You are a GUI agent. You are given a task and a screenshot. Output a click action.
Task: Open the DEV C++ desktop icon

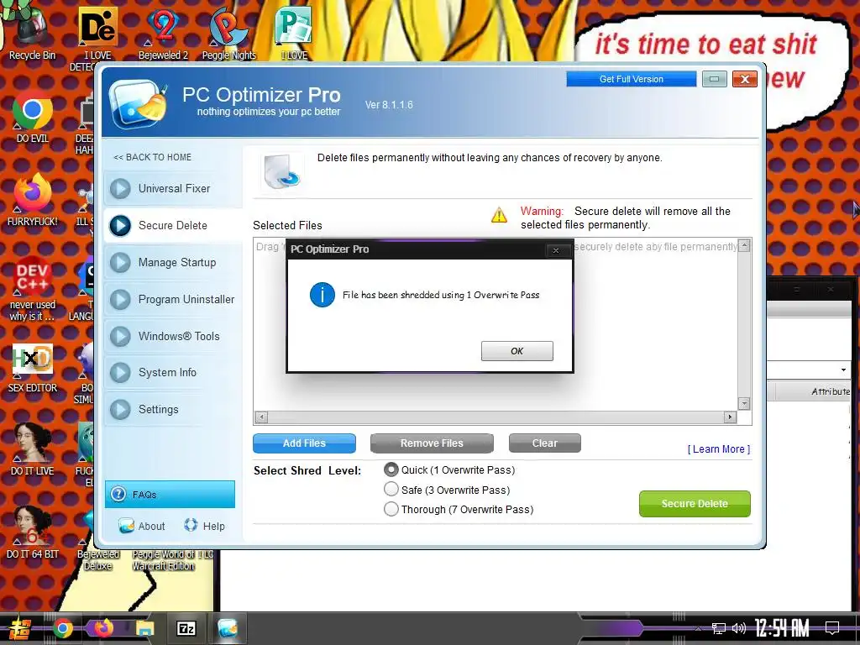coord(33,288)
